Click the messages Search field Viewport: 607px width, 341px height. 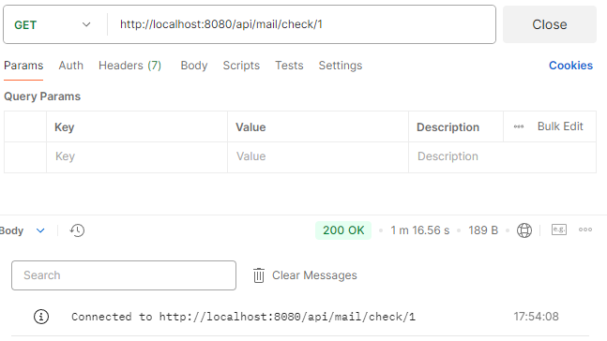coord(124,275)
